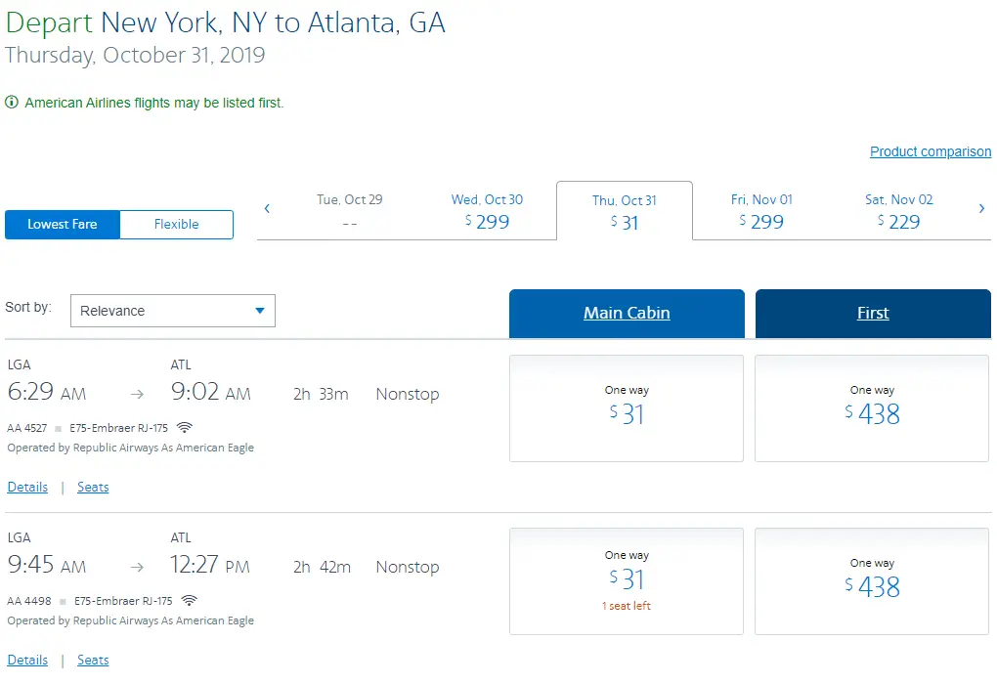Image resolution: width=997 pixels, height=684 pixels.
Task: Switch to the Flexible fare option
Action: [176, 224]
